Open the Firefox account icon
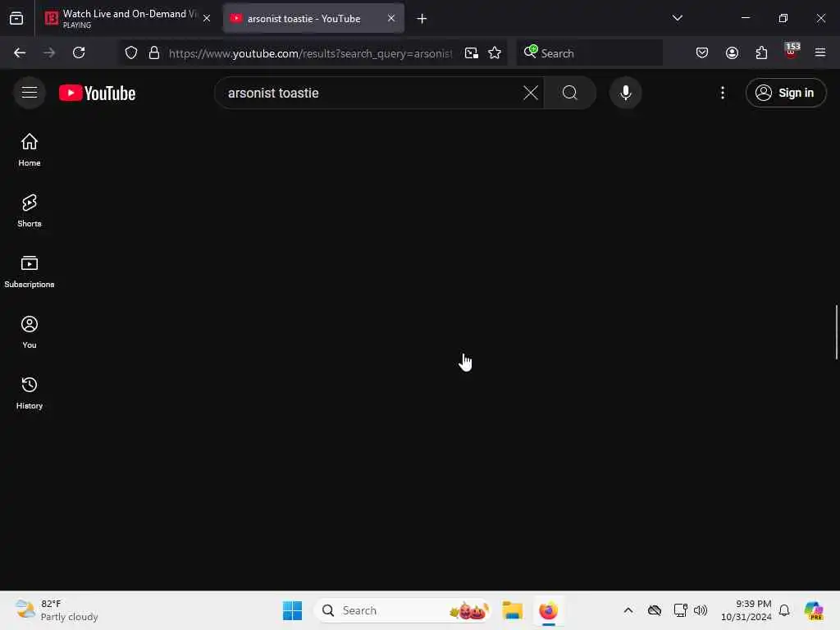 click(732, 52)
